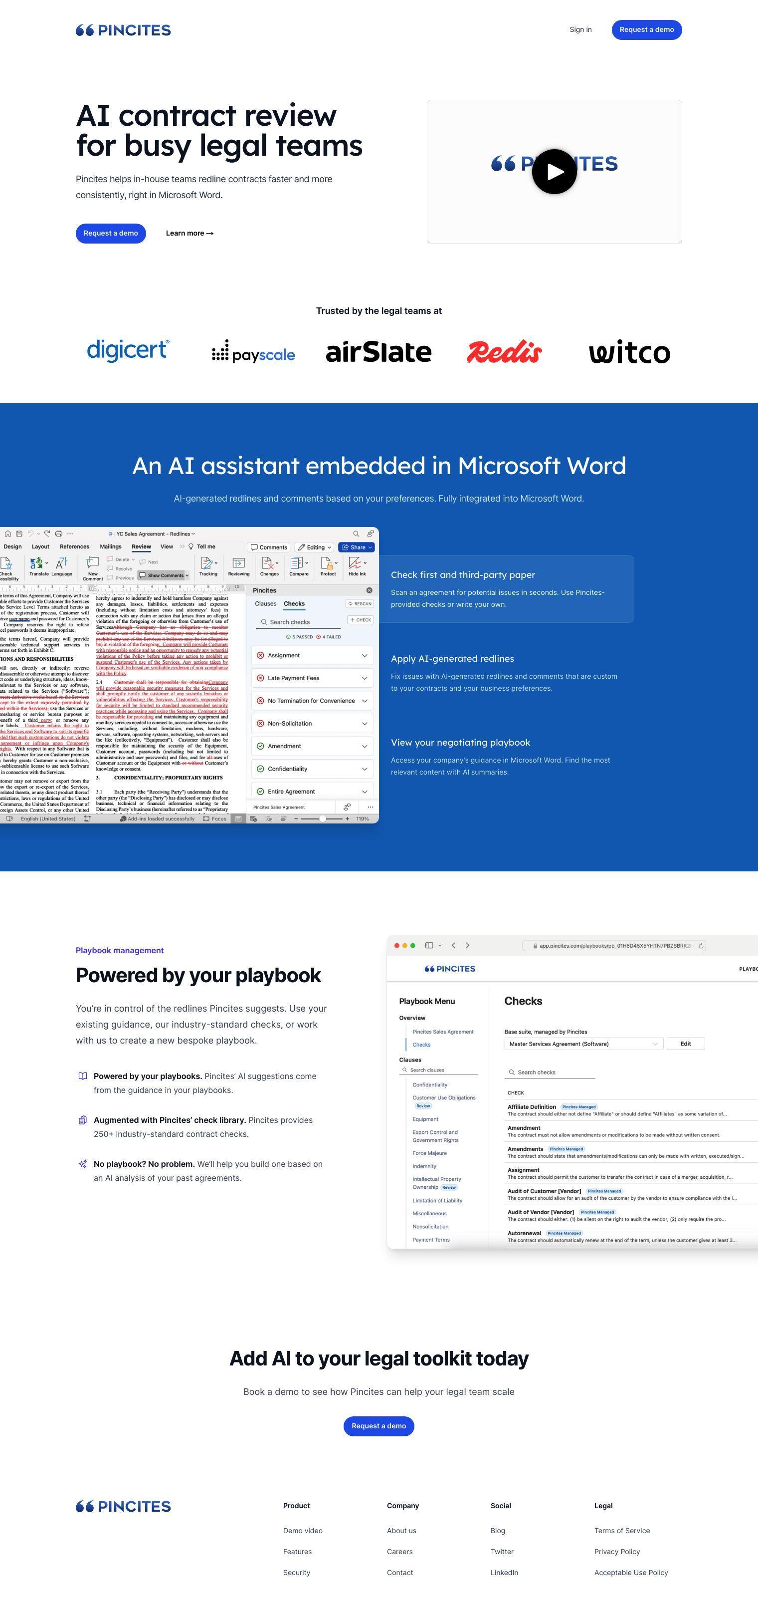The image size is (758, 1611).
Task: Adjust the Word zoom slider
Action: [x=323, y=818]
